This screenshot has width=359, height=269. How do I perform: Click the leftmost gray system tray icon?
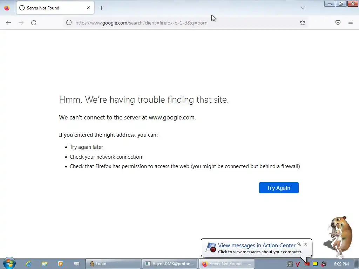(x=290, y=264)
